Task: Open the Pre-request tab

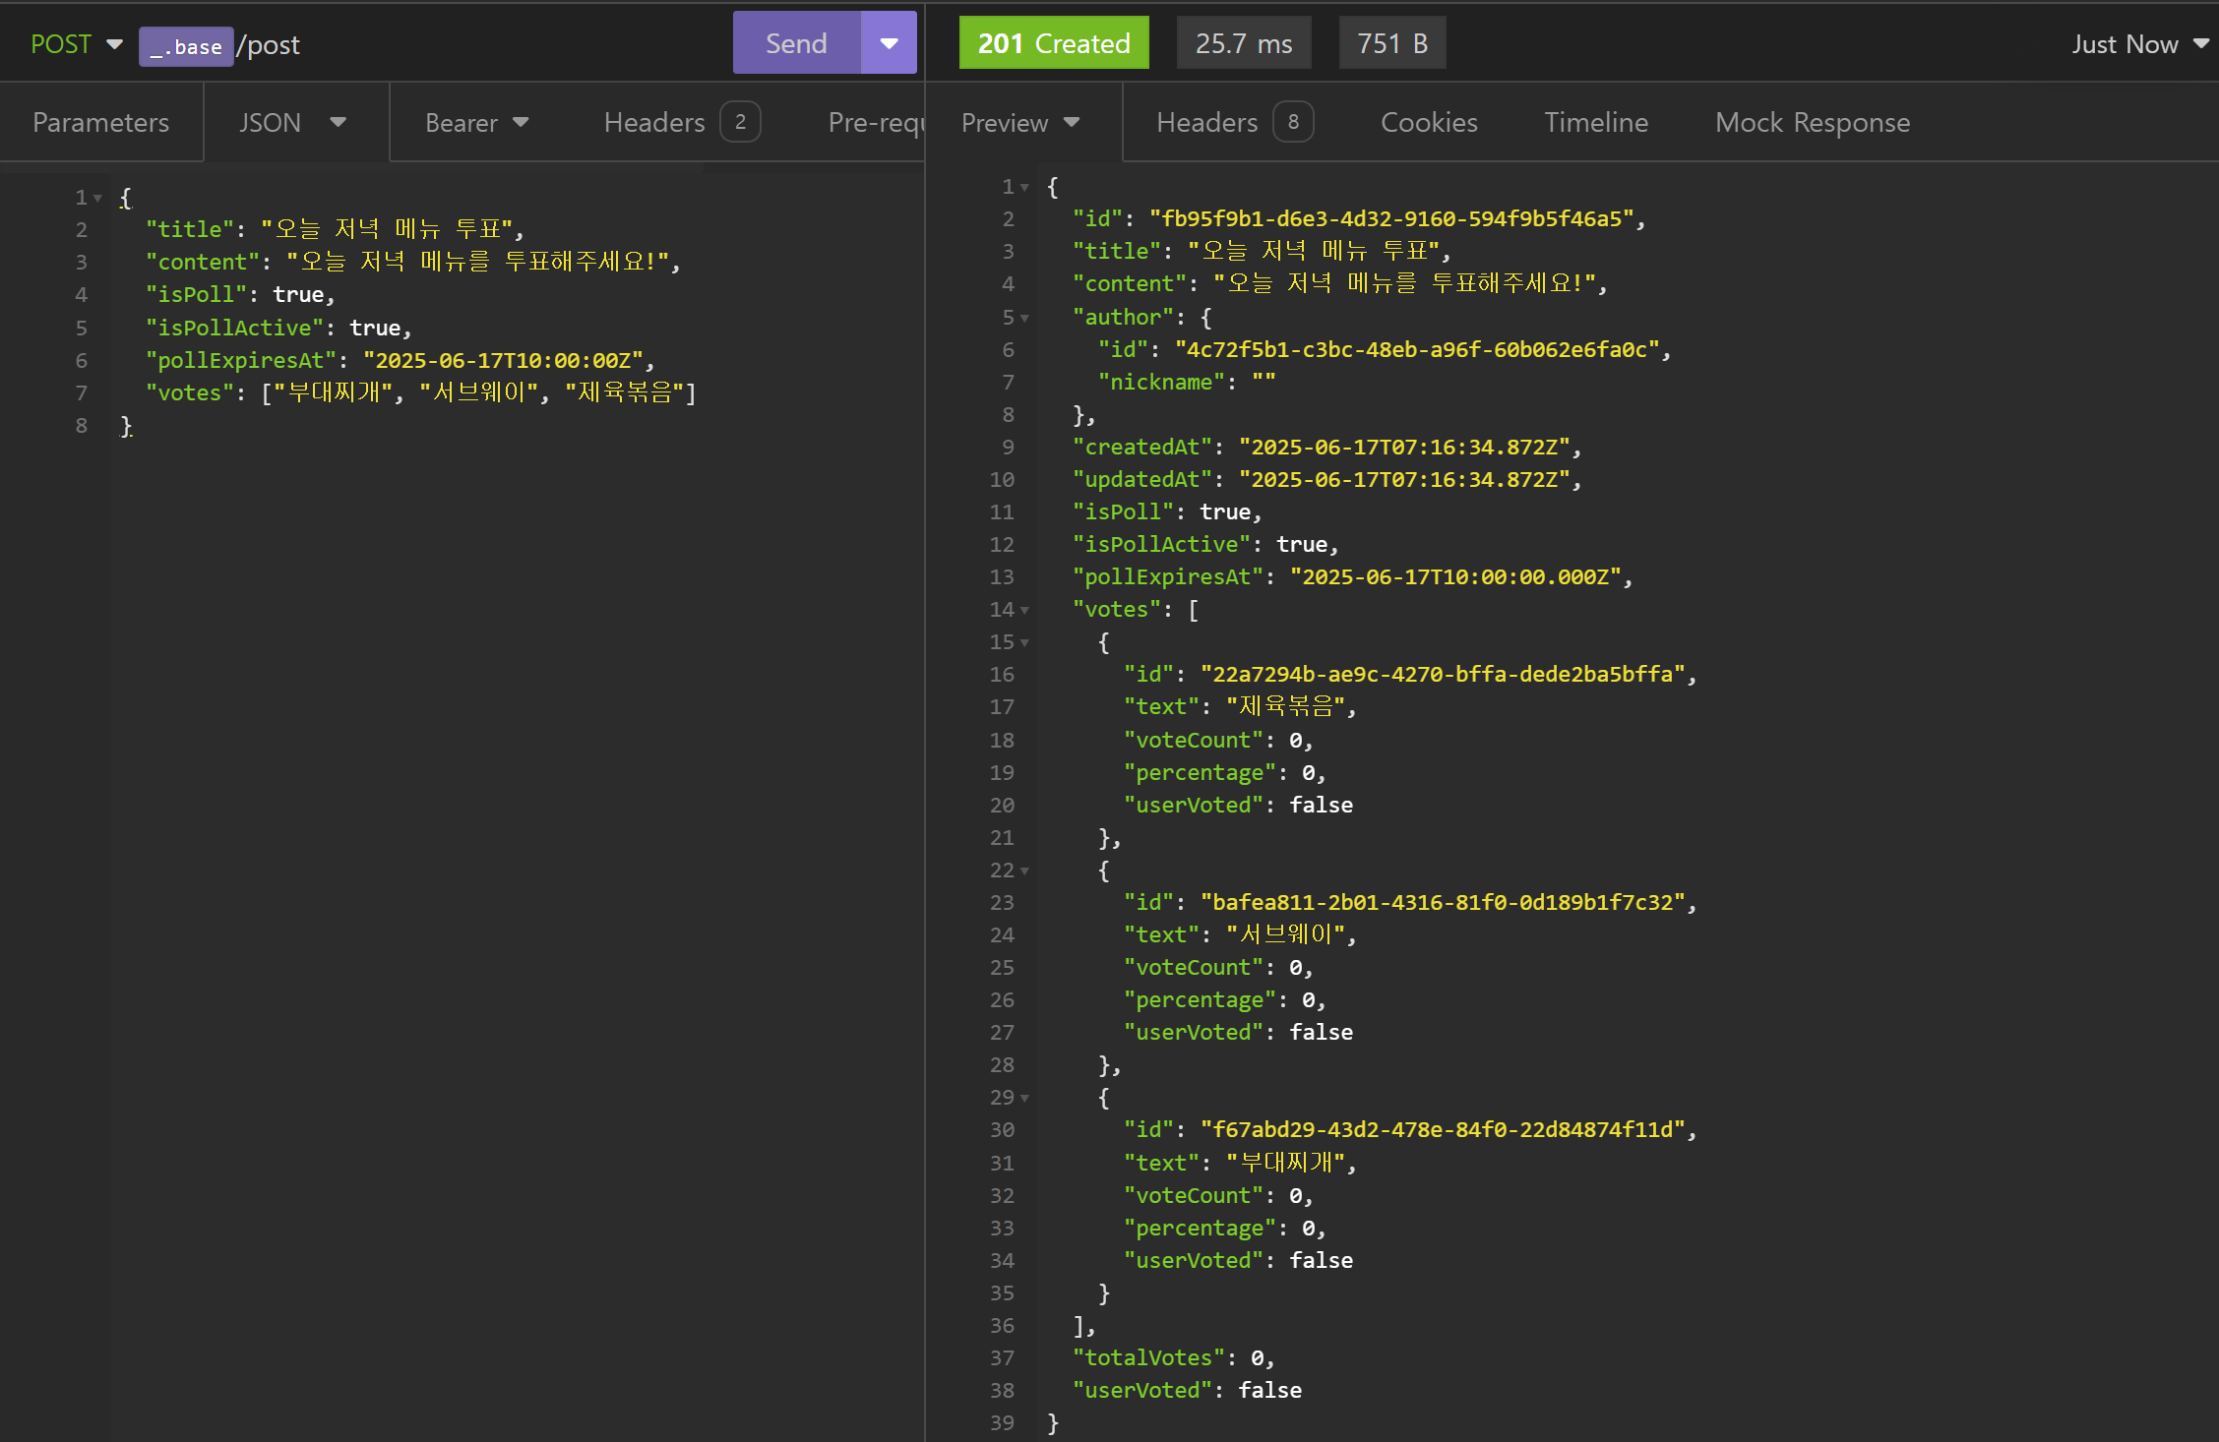Action: (x=874, y=122)
